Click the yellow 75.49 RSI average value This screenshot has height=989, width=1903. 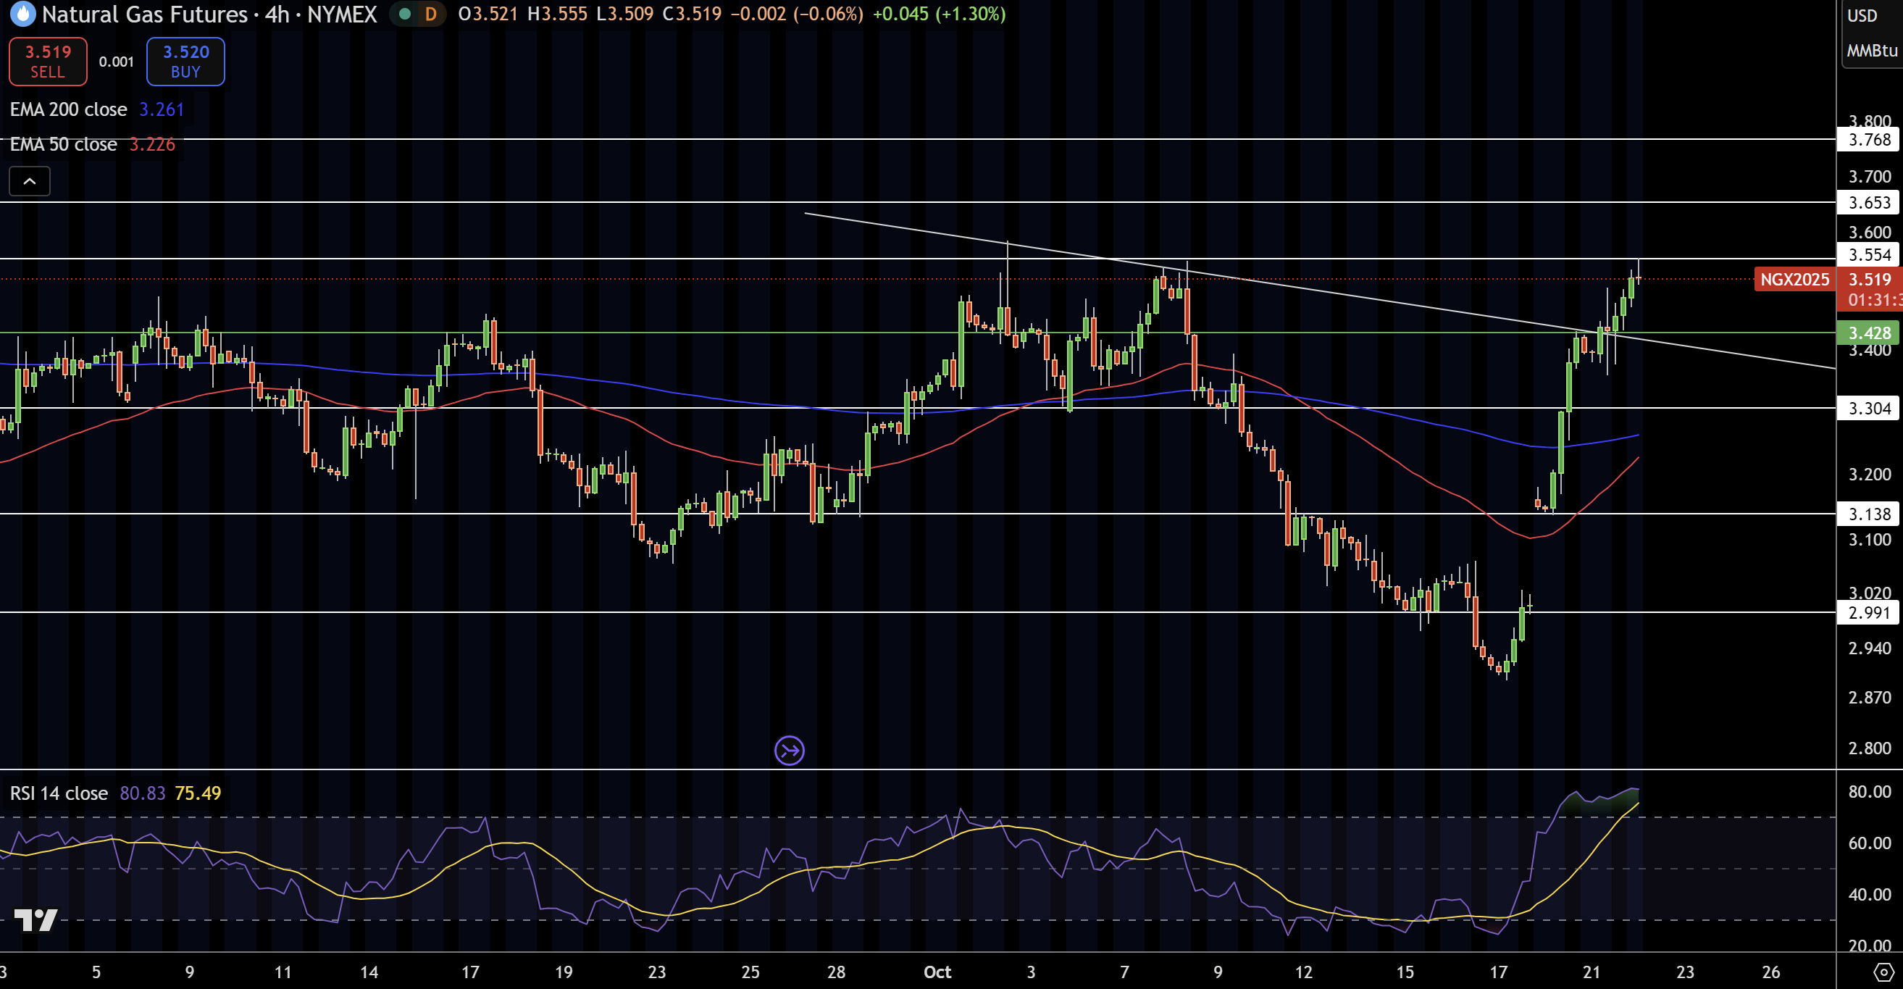(197, 793)
